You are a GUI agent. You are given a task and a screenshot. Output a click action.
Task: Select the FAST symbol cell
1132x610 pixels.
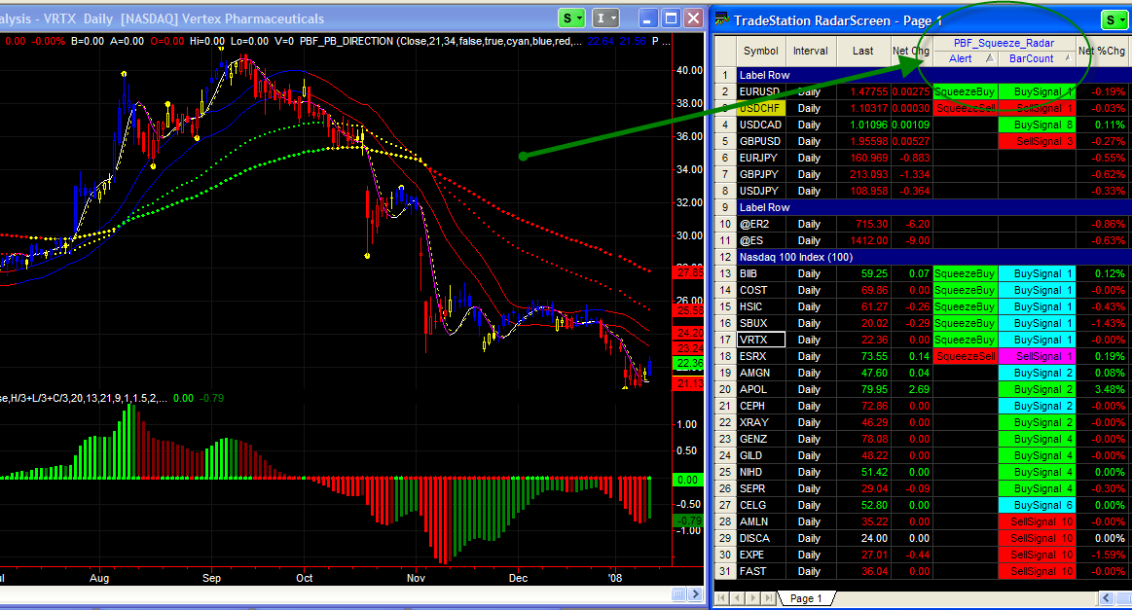pyautogui.click(x=760, y=572)
